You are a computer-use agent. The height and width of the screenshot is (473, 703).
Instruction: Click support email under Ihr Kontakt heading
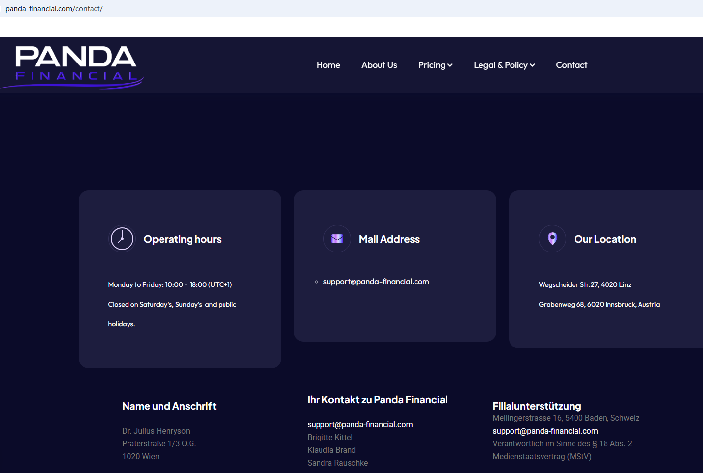pyautogui.click(x=360, y=424)
